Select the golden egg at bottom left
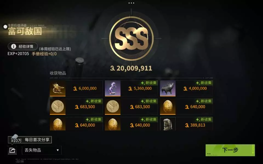 [x=76, y=124]
